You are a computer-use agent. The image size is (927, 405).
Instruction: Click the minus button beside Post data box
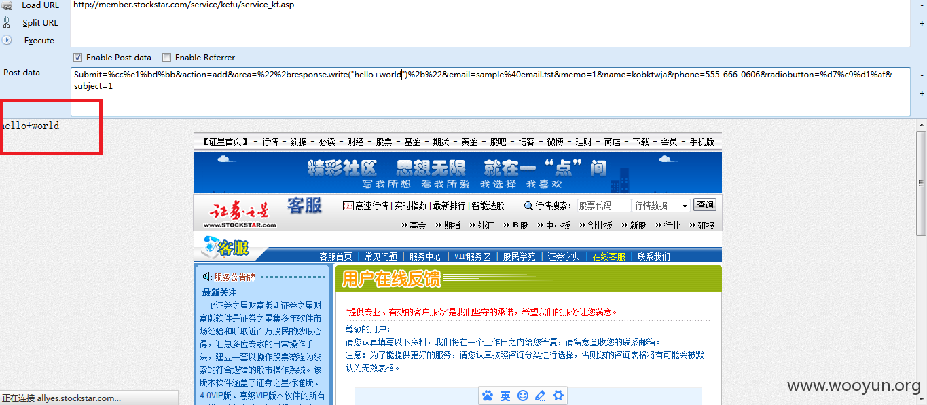point(922,75)
